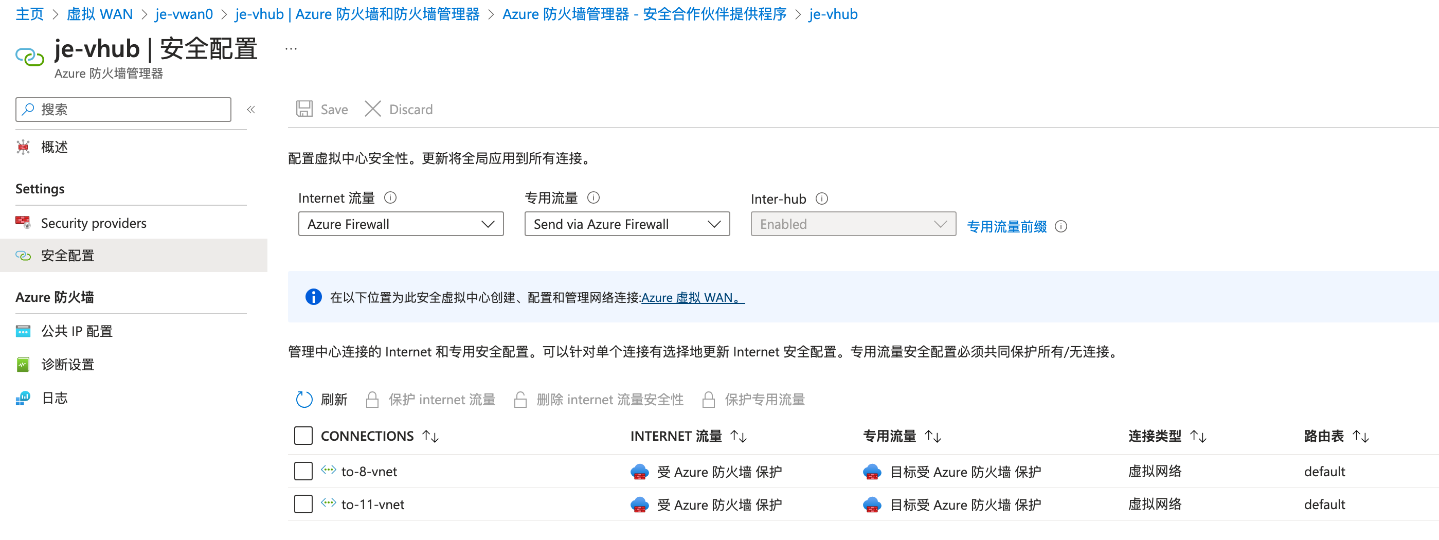This screenshot has width=1439, height=540.
Task: Click 目标受 Azure 防火墙 保护 in to-8-vnet row
Action: coord(965,472)
